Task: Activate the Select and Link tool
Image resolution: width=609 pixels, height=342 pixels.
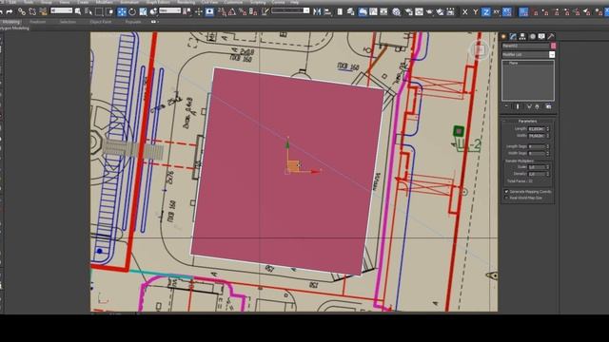Action: pyautogui.click(x=22, y=12)
